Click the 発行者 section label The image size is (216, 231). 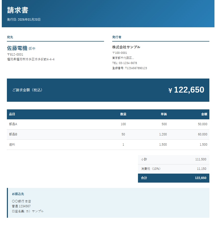(x=117, y=37)
